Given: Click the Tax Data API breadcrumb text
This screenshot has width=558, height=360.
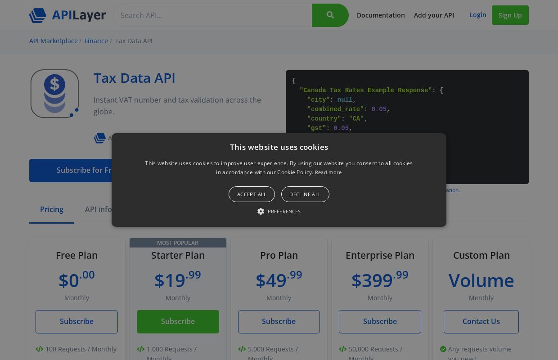Looking at the screenshot, I should (134, 41).
